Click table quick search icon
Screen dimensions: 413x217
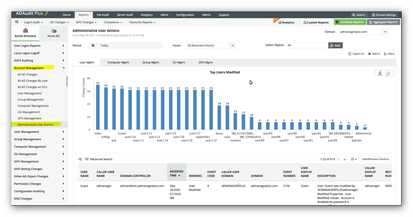coord(80,159)
